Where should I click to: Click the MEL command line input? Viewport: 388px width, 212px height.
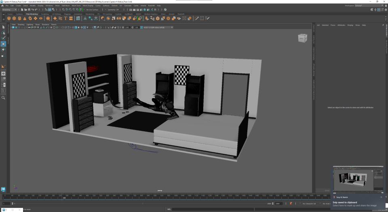click(213, 209)
